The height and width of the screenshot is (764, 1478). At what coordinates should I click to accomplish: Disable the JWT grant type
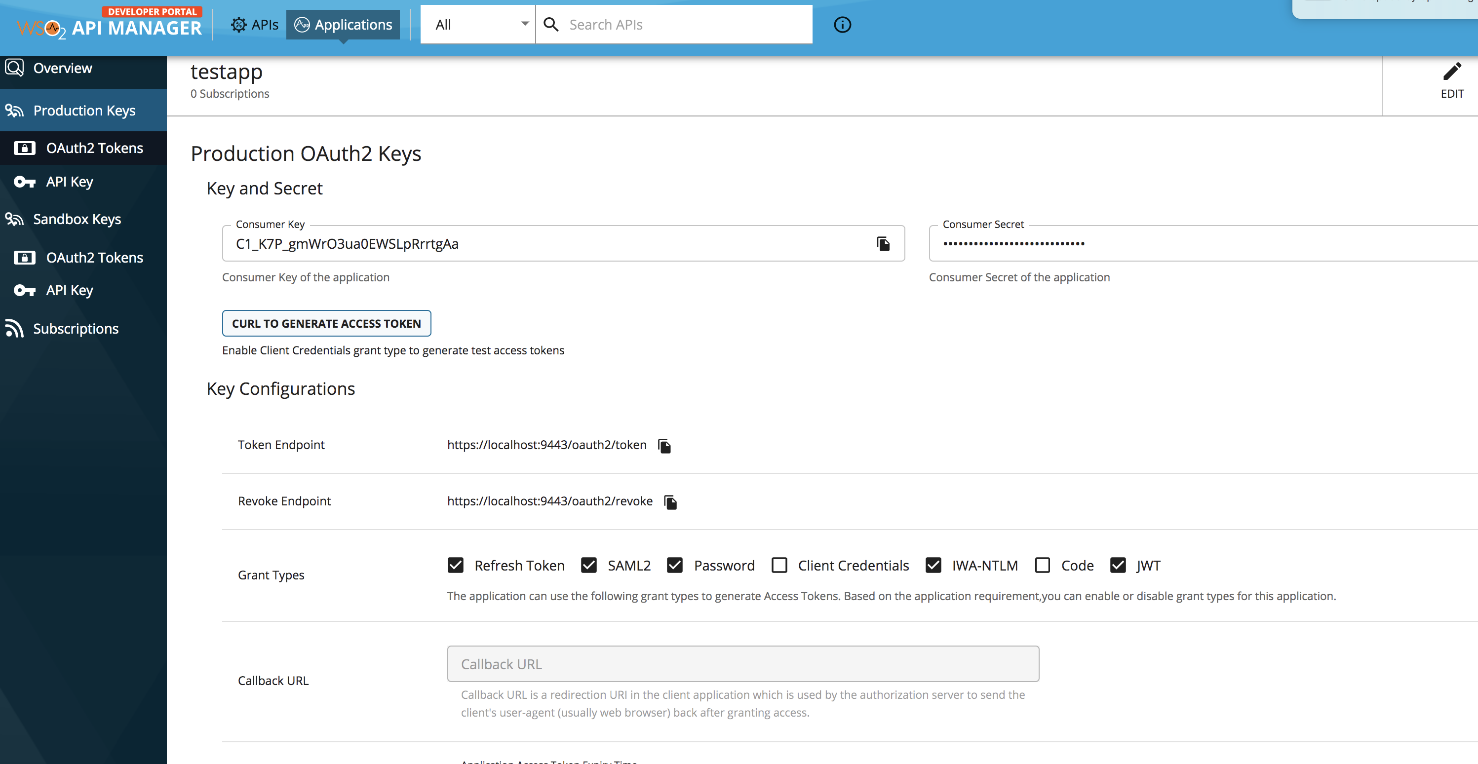pyautogui.click(x=1118, y=566)
